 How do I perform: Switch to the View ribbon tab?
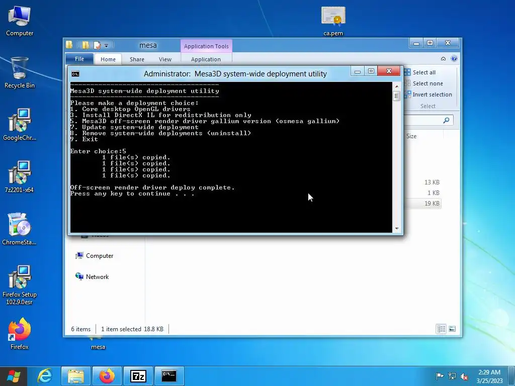click(165, 59)
